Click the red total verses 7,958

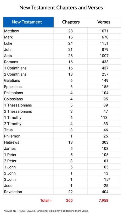coord(103,200)
